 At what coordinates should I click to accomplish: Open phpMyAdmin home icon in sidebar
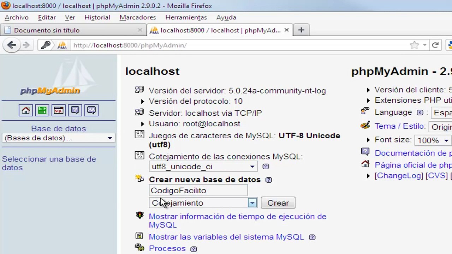[26, 110]
